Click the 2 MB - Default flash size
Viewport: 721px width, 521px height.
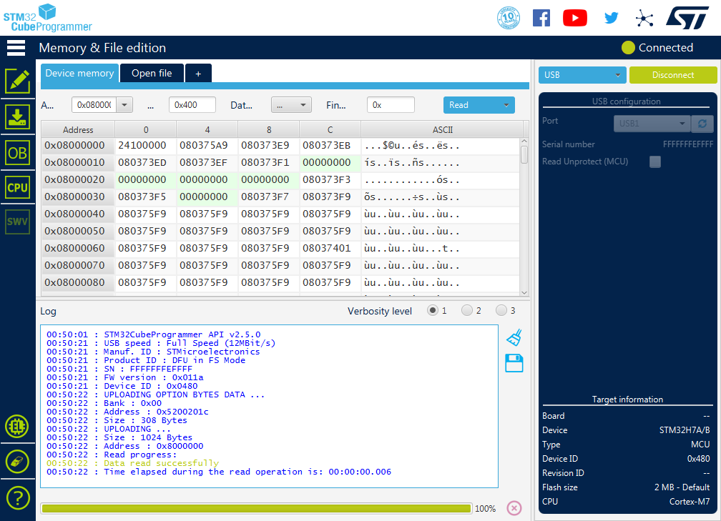(682, 487)
